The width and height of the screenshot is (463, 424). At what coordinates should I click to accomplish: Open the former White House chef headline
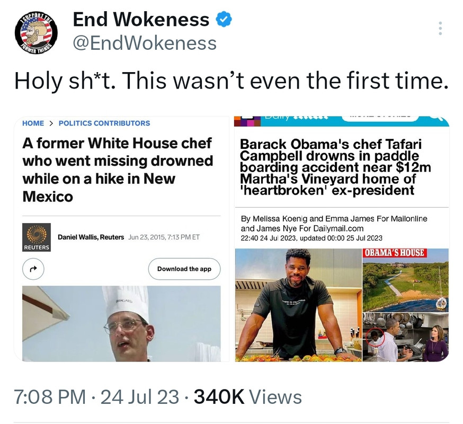point(118,170)
